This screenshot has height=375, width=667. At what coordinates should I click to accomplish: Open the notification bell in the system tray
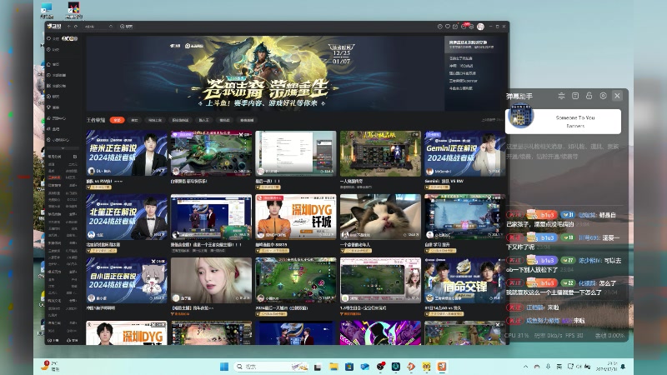coord(623,367)
